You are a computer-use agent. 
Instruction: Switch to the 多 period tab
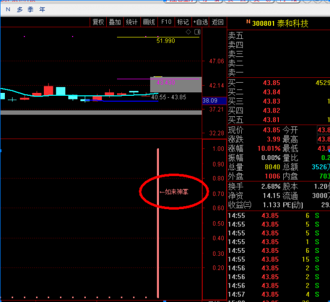[20, 10]
